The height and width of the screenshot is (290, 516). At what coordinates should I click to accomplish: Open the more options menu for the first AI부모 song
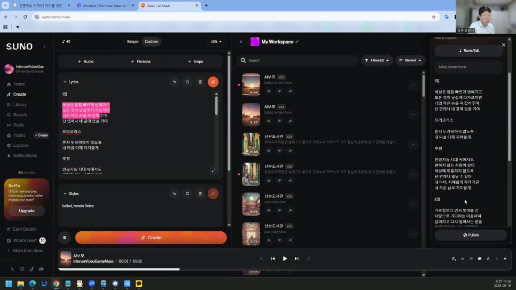413,85
